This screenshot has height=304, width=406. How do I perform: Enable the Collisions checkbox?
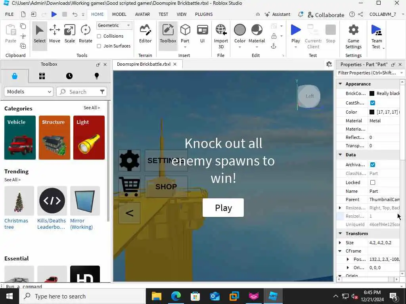tap(99, 36)
